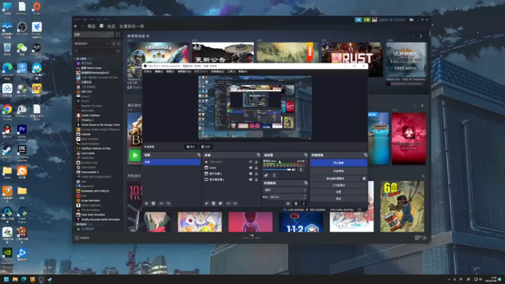Open the virtual camera settings gear
The width and height of the screenshot is (505, 284).
coord(364,179)
